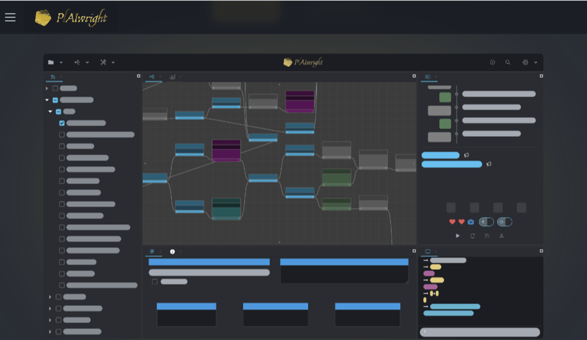
Task: Maximize the center graph panel via the square icon
Action: [413, 76]
